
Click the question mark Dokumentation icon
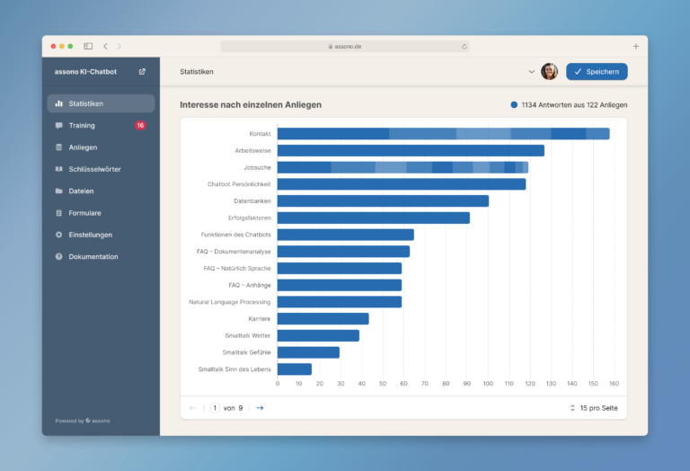click(59, 257)
